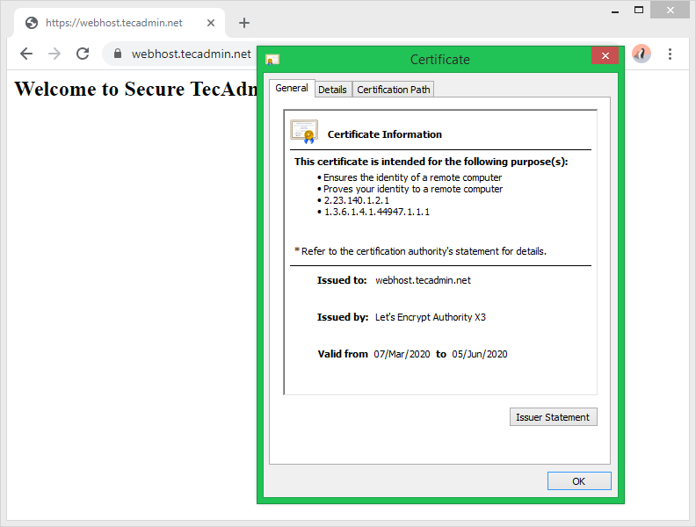
Task: Switch to the Details tab
Action: point(332,90)
